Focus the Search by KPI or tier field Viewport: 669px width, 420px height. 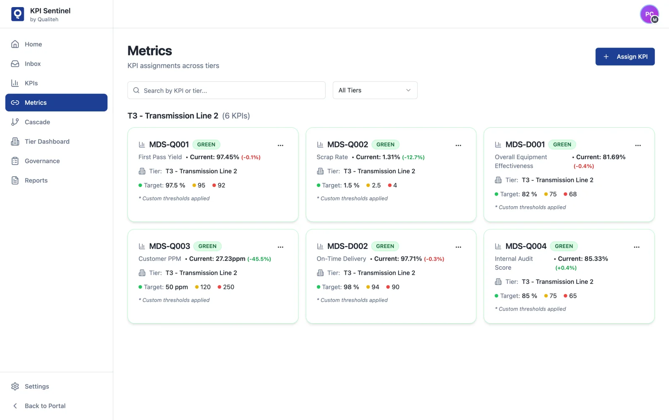click(x=226, y=90)
